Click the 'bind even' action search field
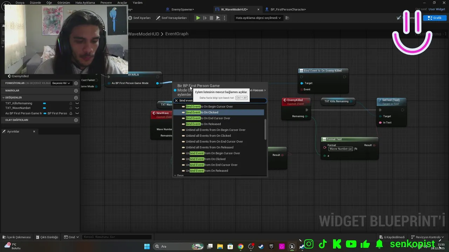The width and height of the screenshot is (449, 252). [x=221, y=100]
